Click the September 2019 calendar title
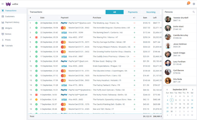This screenshot has width=197, height=120. 180,90
